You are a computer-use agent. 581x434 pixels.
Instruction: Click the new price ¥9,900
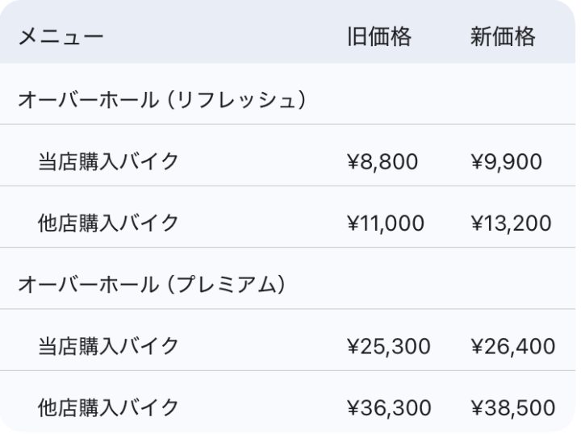coord(506,162)
